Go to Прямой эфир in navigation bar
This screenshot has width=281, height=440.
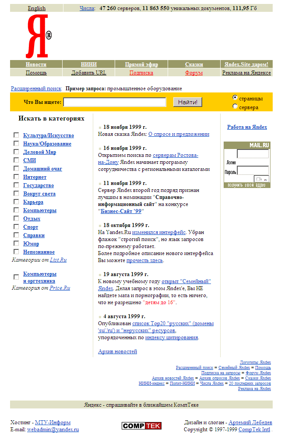pos(141,64)
